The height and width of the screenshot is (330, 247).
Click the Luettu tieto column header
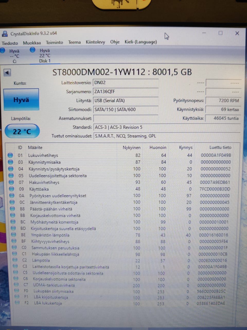click(x=220, y=147)
